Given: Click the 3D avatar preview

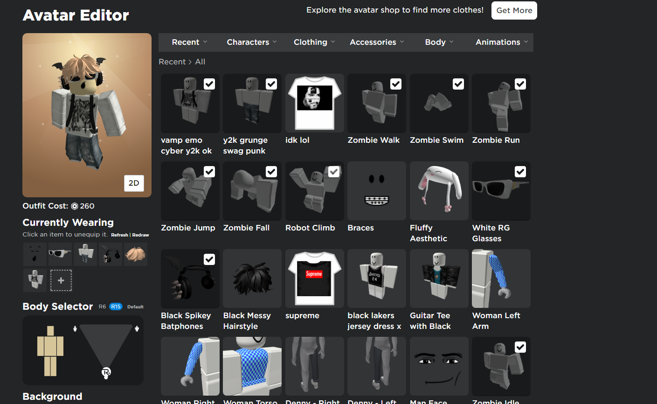Looking at the screenshot, I should click(x=87, y=115).
